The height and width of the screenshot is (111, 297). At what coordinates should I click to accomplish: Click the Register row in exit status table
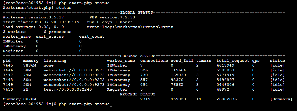point(42,51)
